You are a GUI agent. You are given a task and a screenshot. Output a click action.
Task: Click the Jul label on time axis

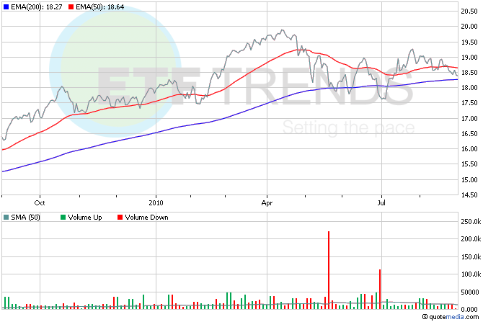381,203
